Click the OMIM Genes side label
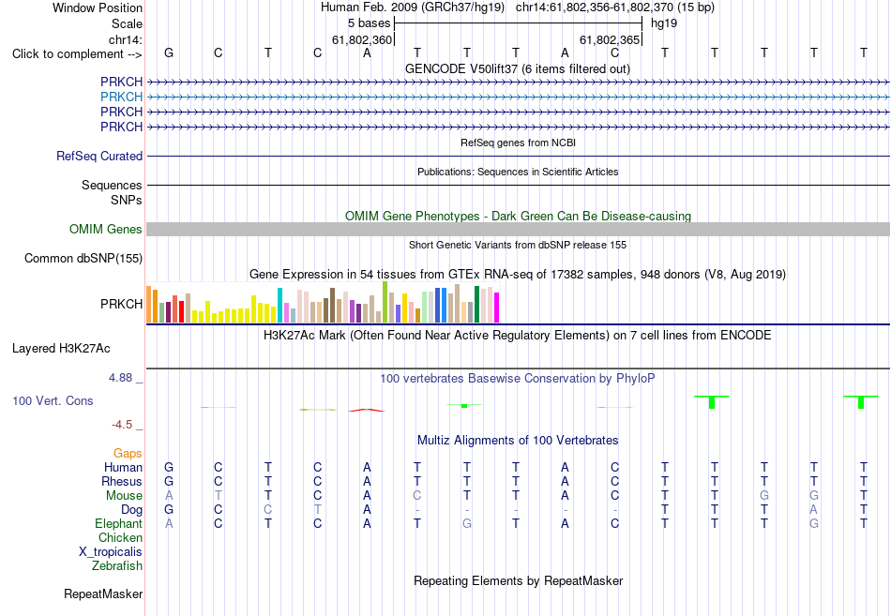Viewport: 891px width, 616px height. coord(106,229)
